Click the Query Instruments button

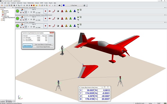[x=28, y=46]
